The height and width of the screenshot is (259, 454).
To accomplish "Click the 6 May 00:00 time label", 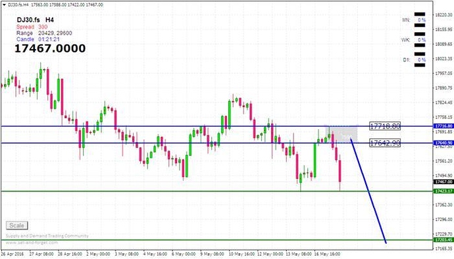I will [x=184, y=254].
